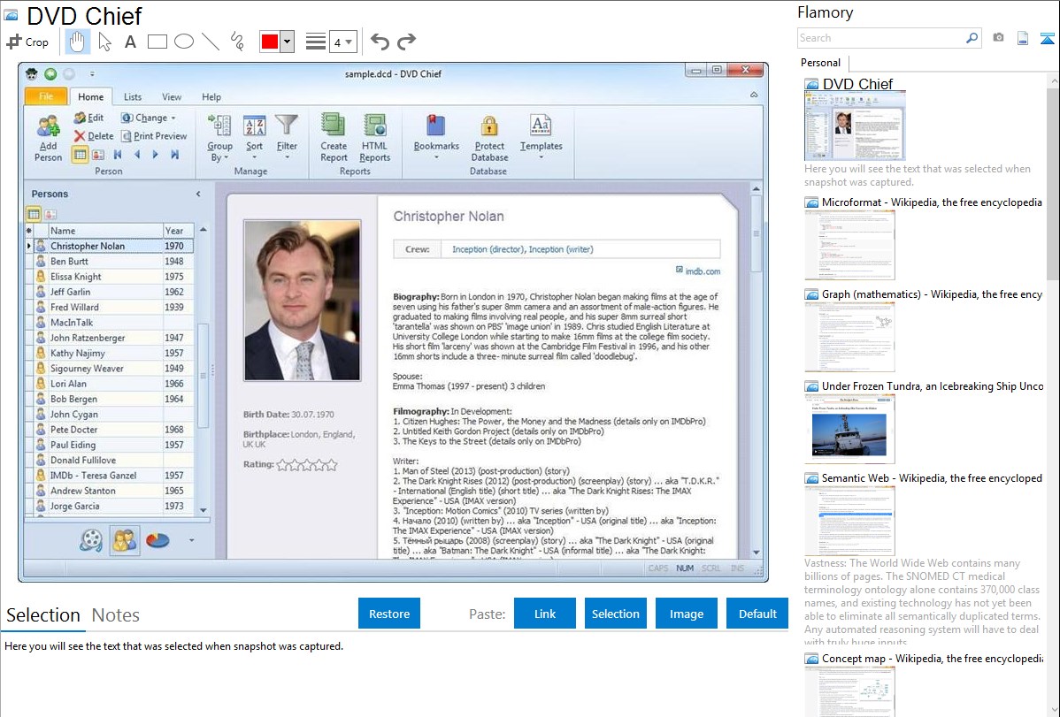
Task: Choose the text annotation tool
Action: pos(130,42)
